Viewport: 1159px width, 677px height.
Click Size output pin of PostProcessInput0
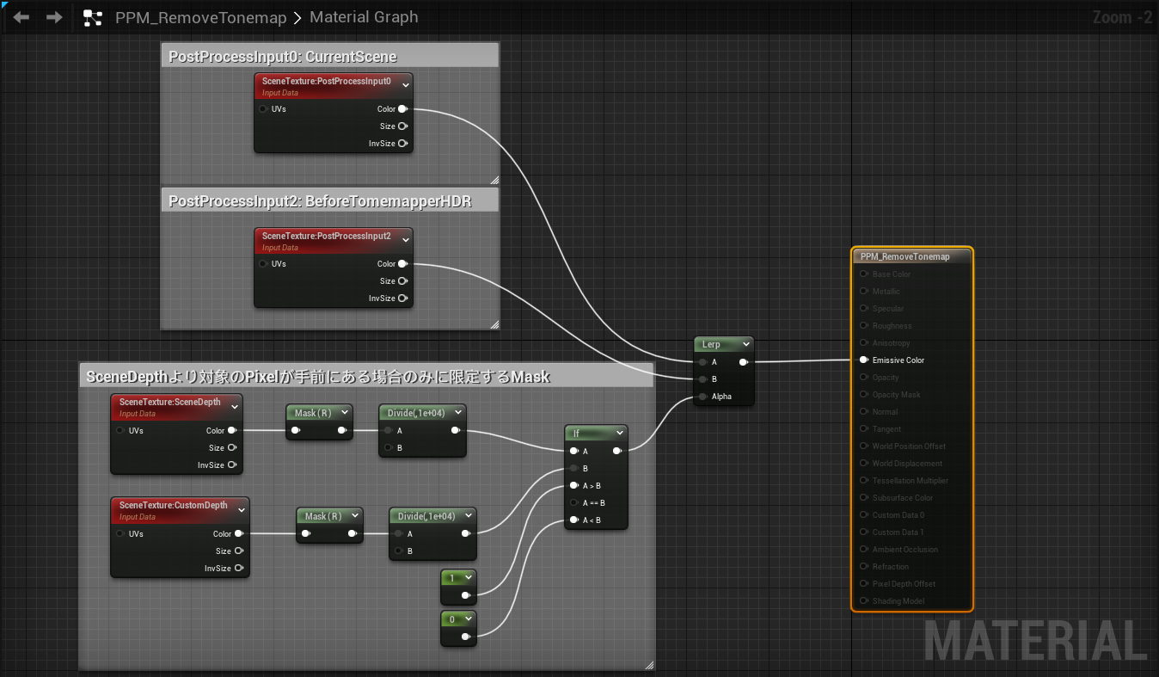(x=402, y=126)
